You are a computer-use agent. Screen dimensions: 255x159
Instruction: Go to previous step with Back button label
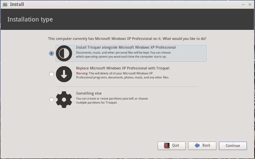tap(206, 146)
